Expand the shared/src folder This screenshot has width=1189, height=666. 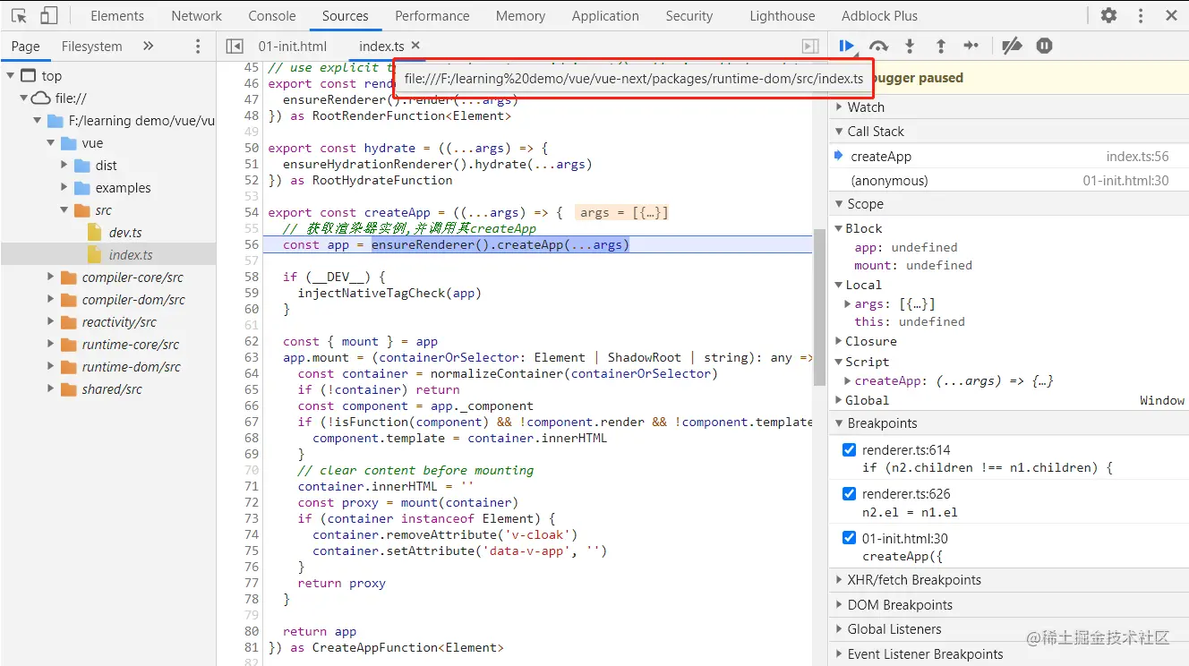pos(51,389)
